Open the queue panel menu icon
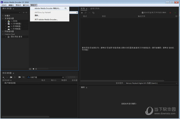Image resolution: width=180 pixels, height=119 pixels. point(87,9)
